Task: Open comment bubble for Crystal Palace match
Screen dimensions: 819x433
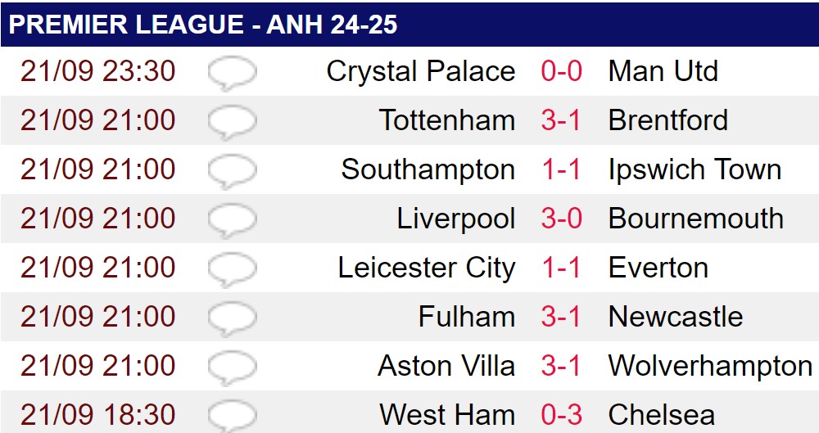Action: [x=232, y=74]
